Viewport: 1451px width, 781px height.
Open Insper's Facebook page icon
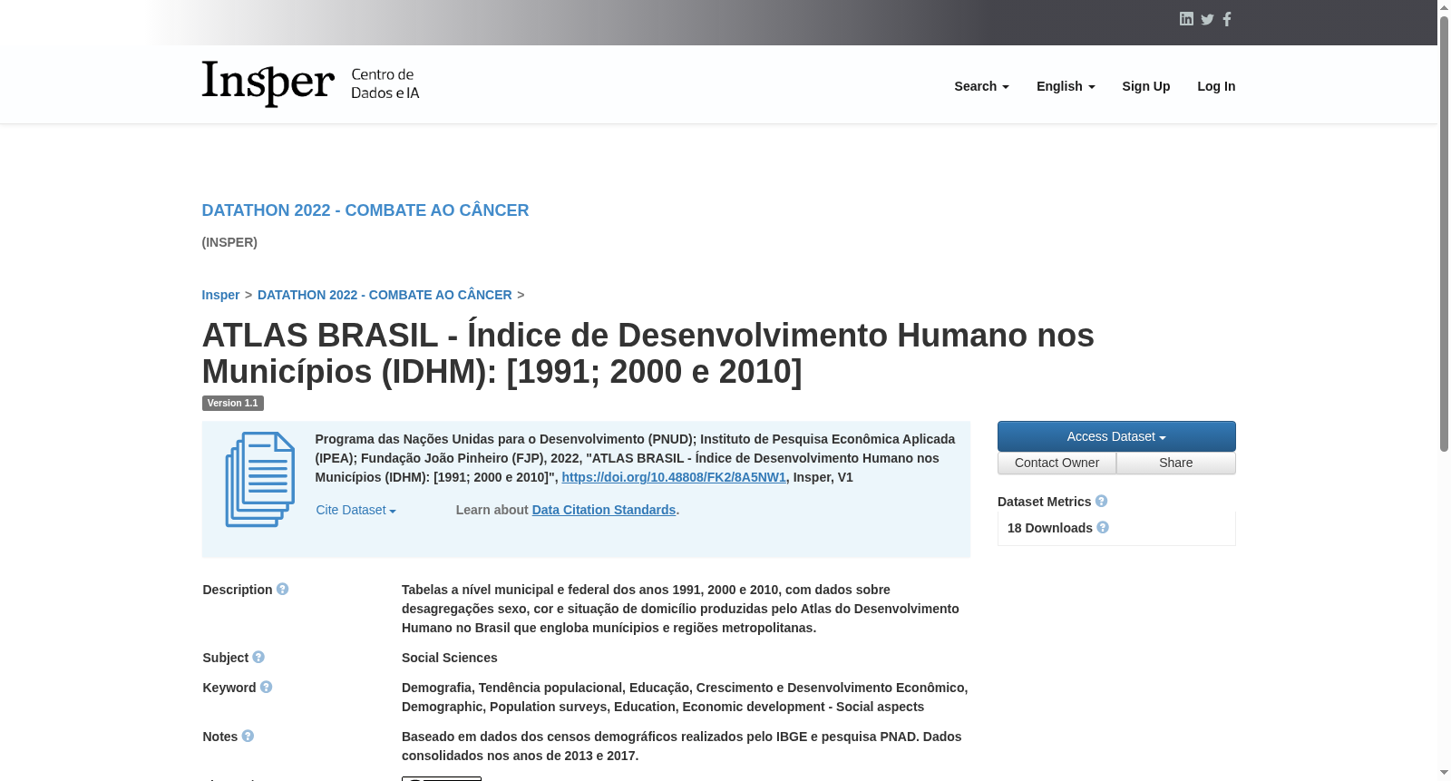(1227, 19)
